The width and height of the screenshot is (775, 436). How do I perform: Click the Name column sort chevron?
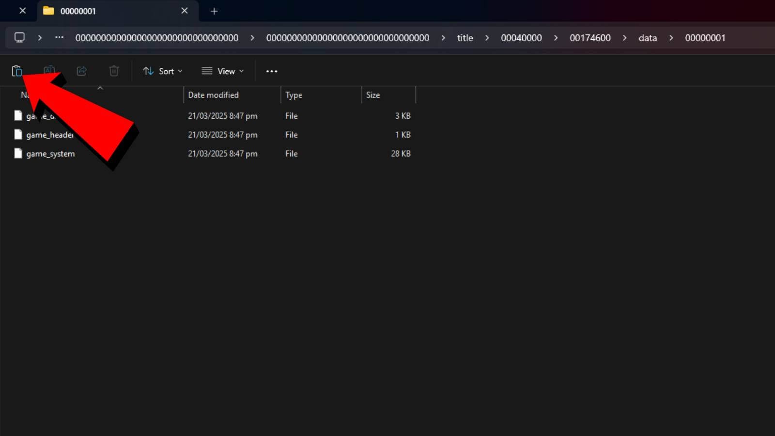point(100,88)
